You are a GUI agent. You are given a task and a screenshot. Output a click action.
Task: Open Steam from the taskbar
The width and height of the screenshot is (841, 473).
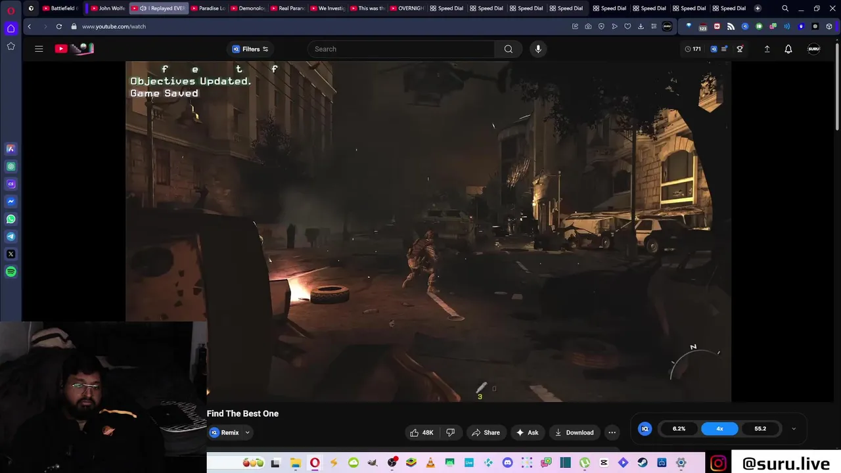tap(643, 462)
